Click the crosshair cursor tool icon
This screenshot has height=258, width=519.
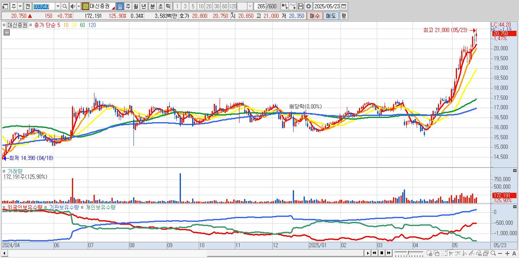[451, 253]
